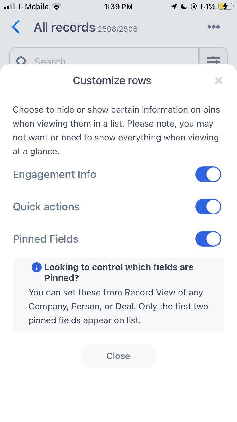The image size is (237, 422).
Task: Tap the Do Not Disturb moon icon
Action: tap(184, 7)
